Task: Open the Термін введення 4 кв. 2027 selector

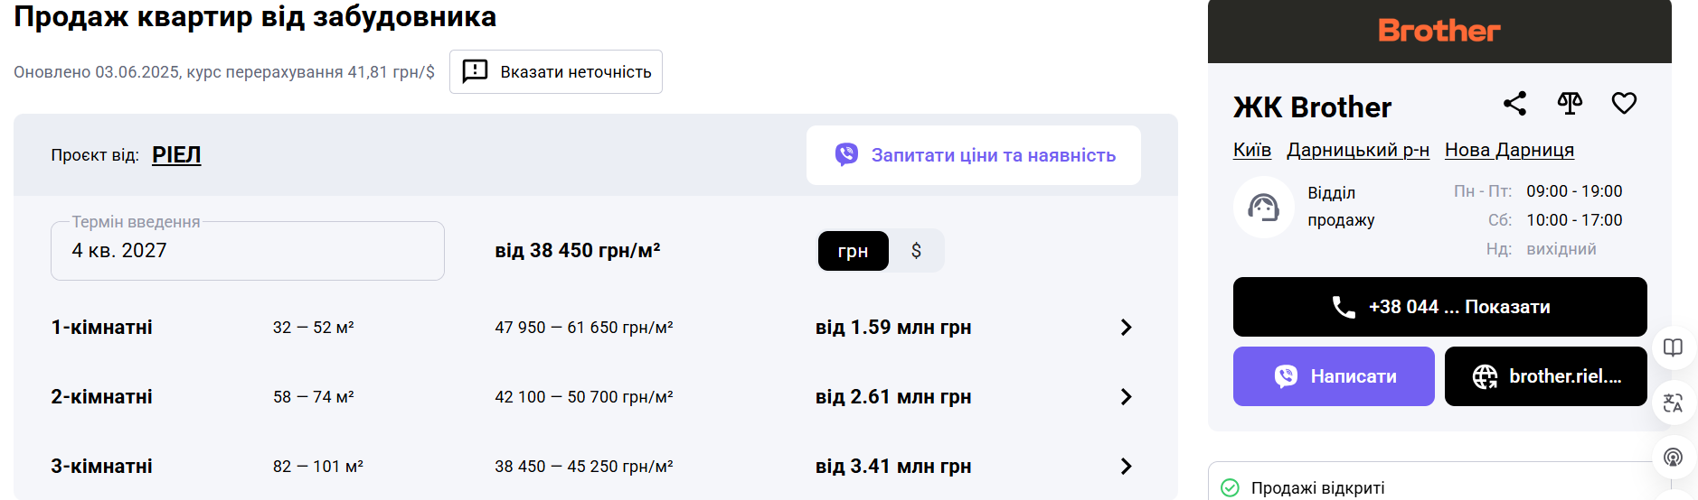Action: (x=247, y=251)
